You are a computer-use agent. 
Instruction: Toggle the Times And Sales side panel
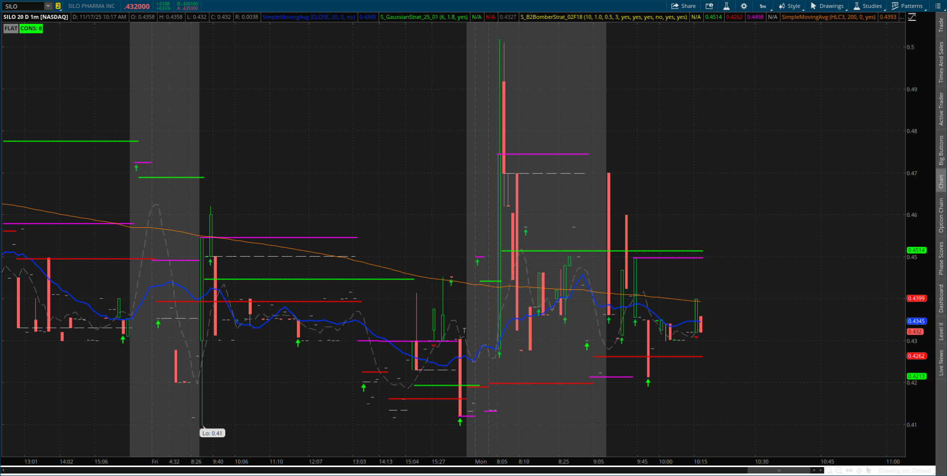941,62
